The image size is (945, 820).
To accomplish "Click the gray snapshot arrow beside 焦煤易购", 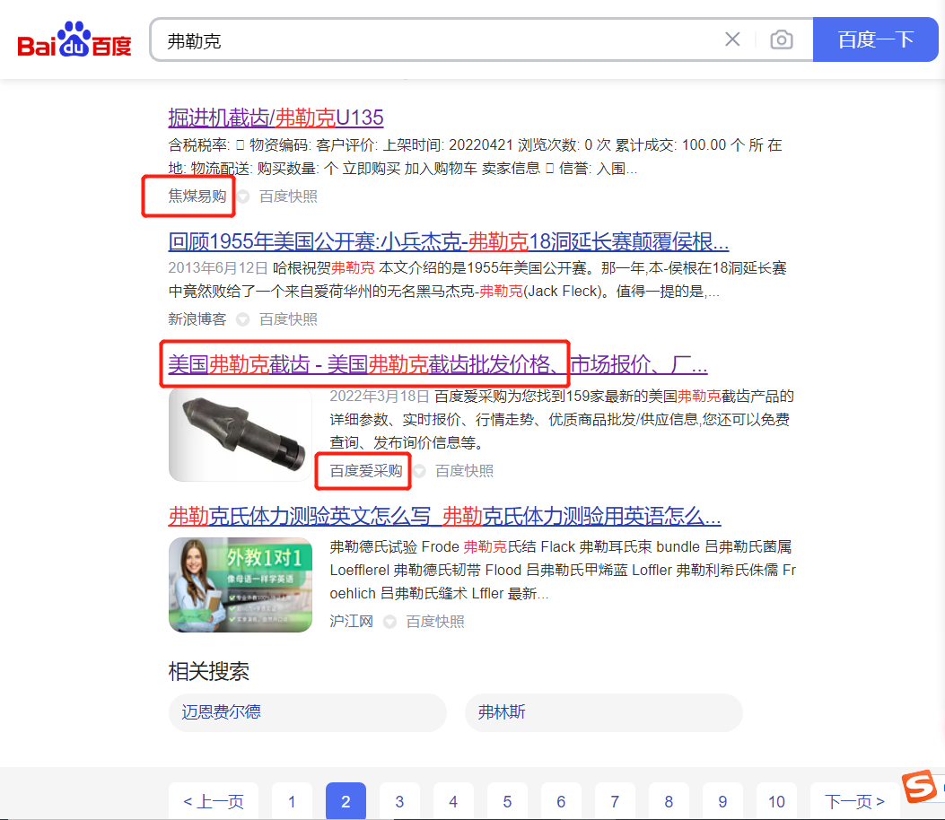I will tap(242, 196).
